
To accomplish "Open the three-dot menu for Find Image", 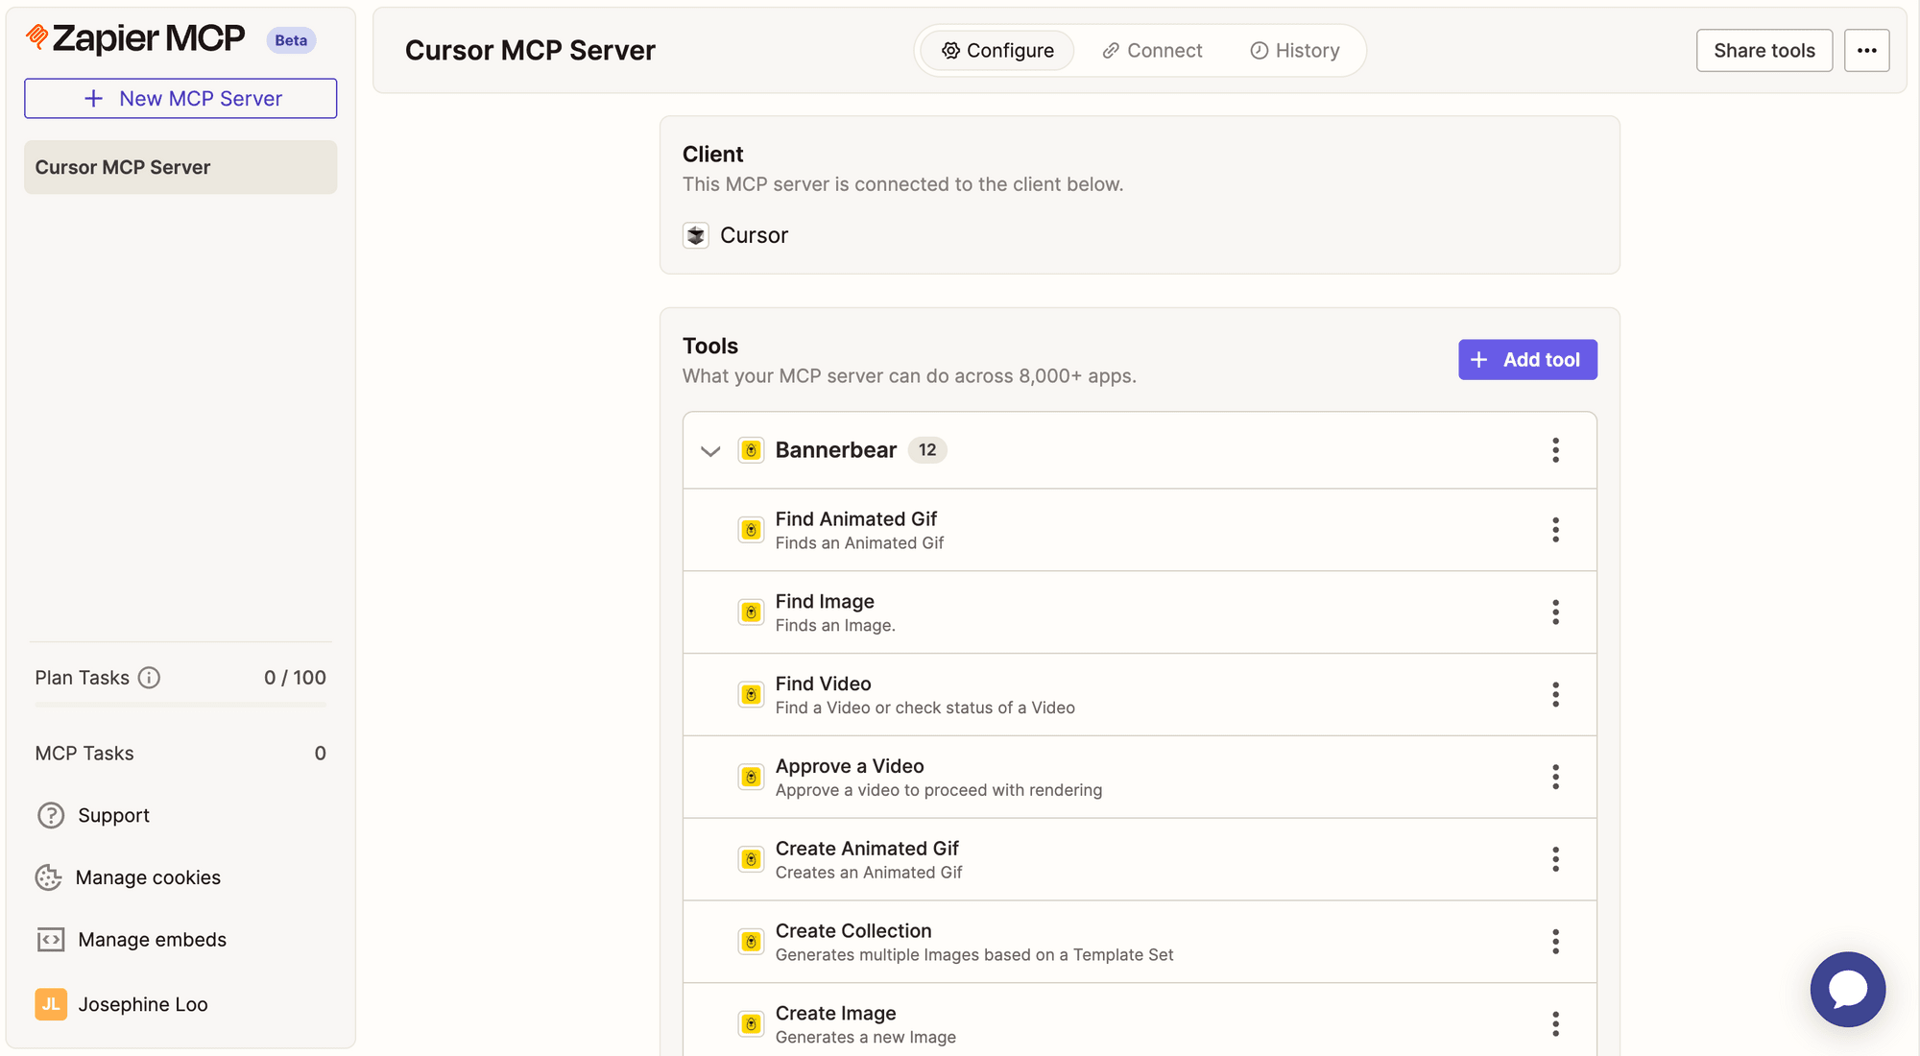I will coord(1555,612).
